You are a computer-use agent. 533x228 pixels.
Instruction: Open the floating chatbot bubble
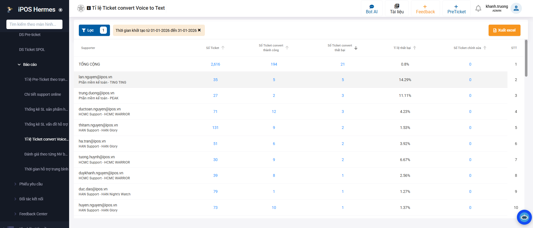tap(524, 217)
